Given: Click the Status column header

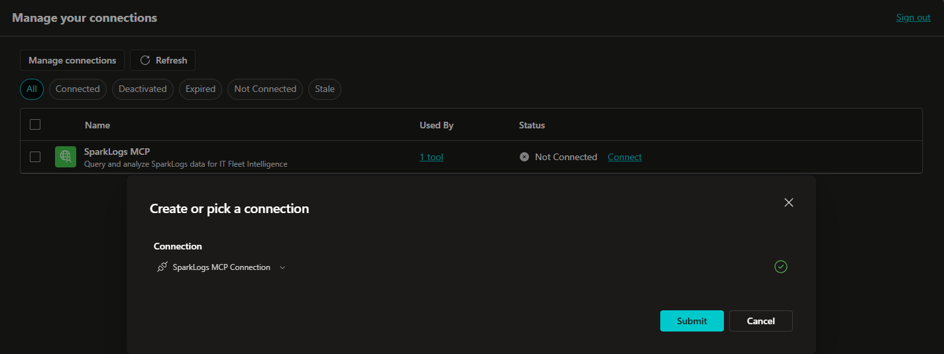Looking at the screenshot, I should click(532, 125).
